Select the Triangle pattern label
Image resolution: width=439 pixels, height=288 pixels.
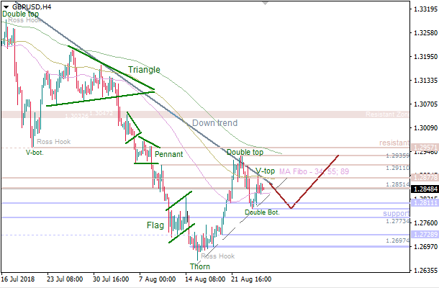[144, 70]
